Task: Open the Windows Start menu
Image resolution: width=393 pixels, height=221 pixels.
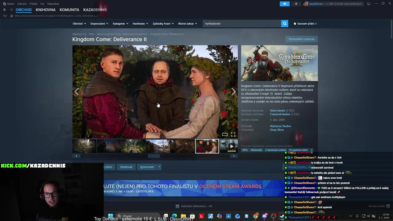Action: click(x=111, y=216)
